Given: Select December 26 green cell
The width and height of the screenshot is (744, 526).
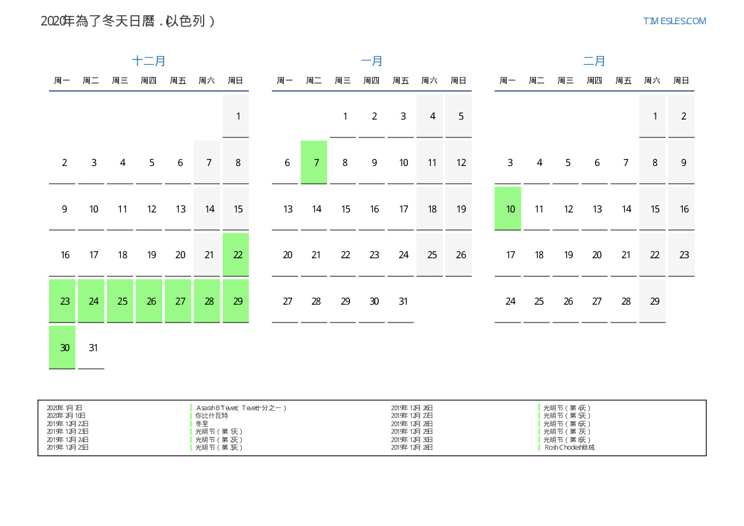Looking at the screenshot, I should click(149, 301).
